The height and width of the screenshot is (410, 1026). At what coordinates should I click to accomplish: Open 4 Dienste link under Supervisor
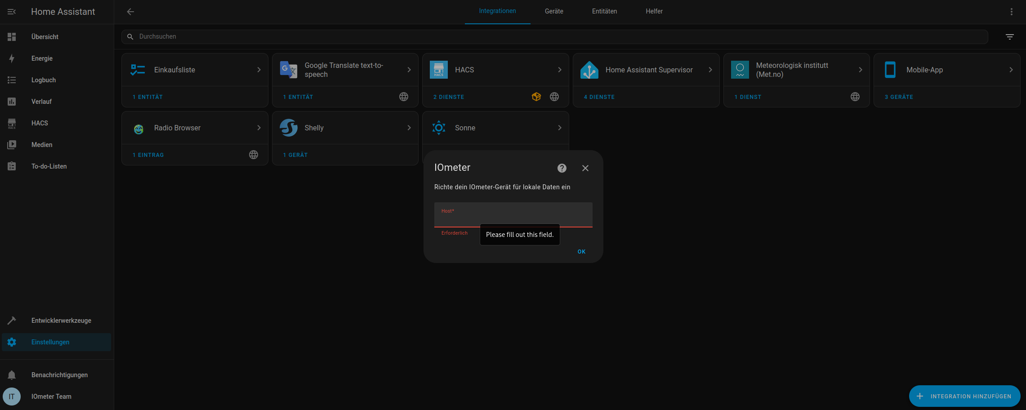click(599, 97)
